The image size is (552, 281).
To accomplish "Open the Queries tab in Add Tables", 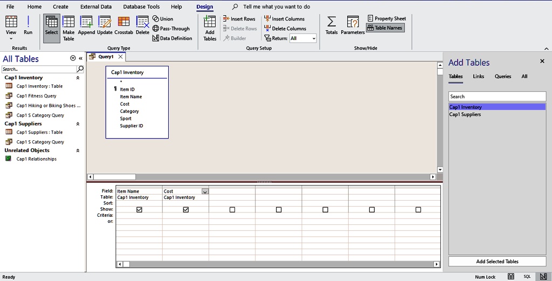I will coord(503,76).
